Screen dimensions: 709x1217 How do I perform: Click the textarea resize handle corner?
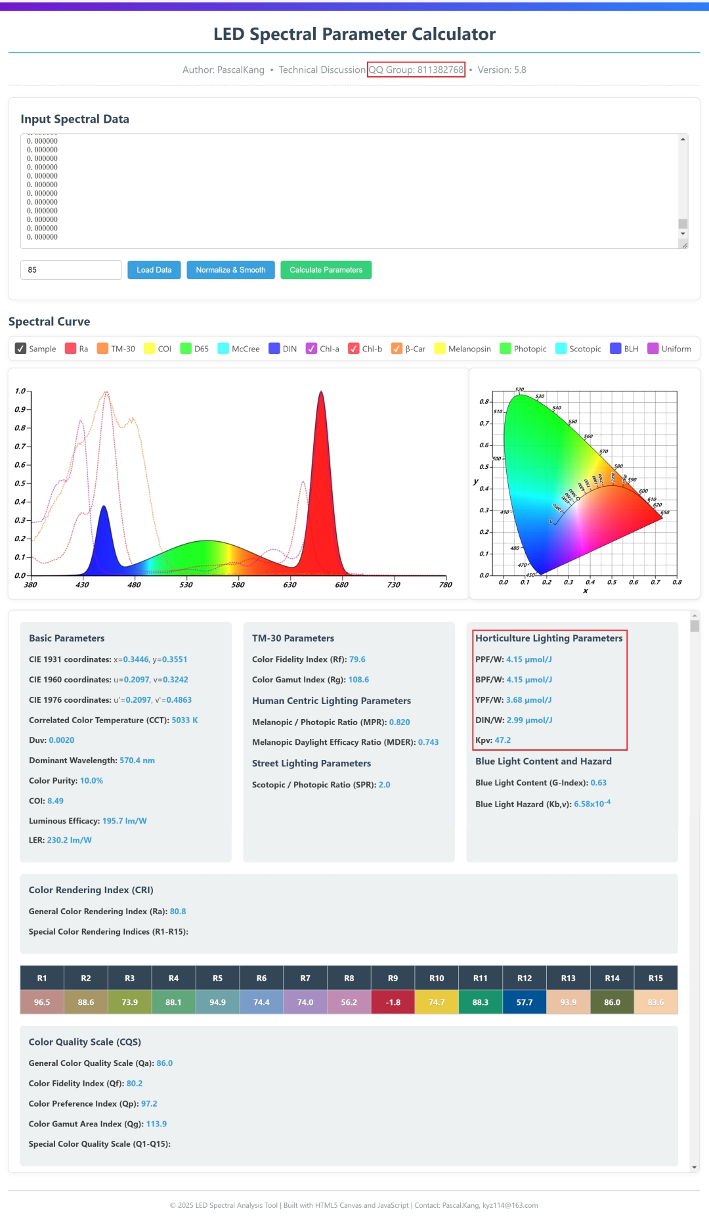(684, 245)
